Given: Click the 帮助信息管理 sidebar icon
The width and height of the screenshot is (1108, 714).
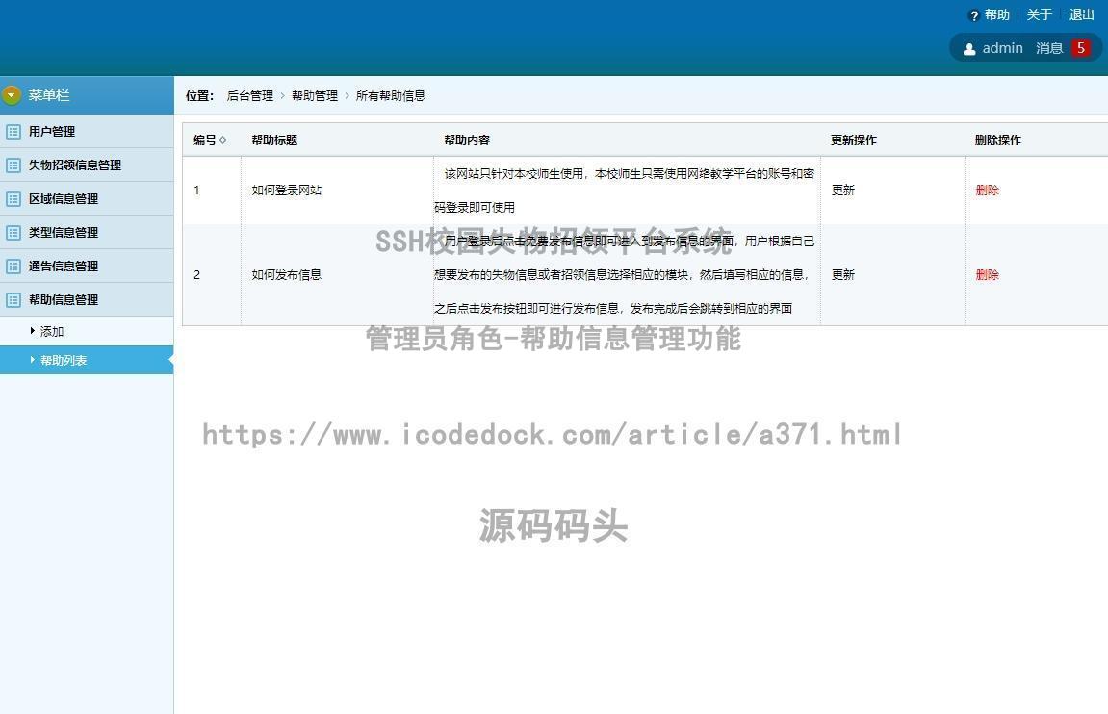Looking at the screenshot, I should click(x=13, y=299).
